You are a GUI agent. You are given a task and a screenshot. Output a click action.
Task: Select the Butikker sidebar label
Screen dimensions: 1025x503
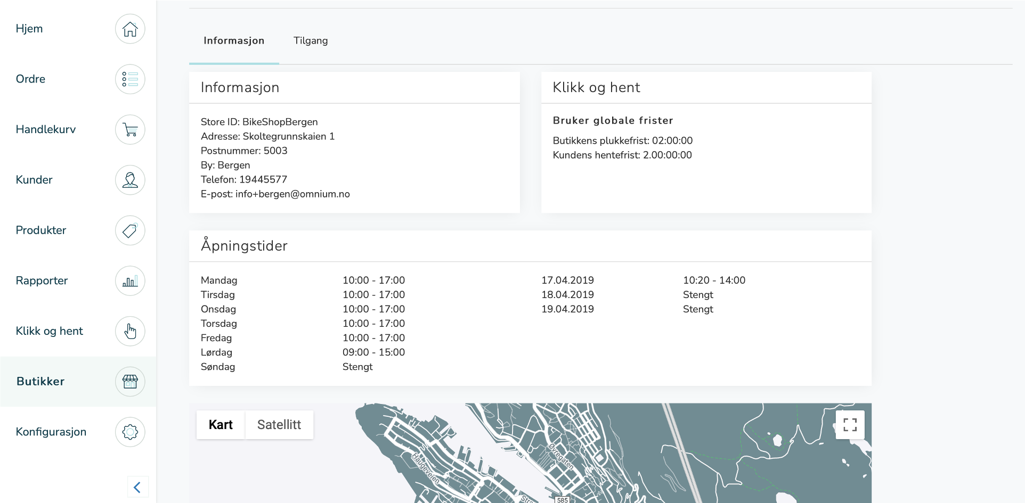tap(40, 382)
